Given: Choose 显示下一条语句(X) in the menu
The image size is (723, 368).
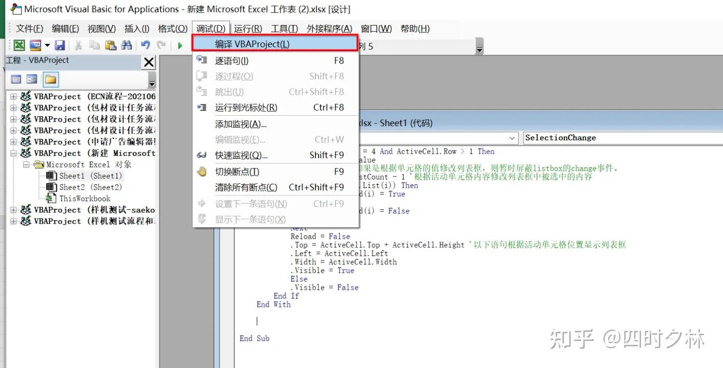Looking at the screenshot, I should click(x=275, y=219).
